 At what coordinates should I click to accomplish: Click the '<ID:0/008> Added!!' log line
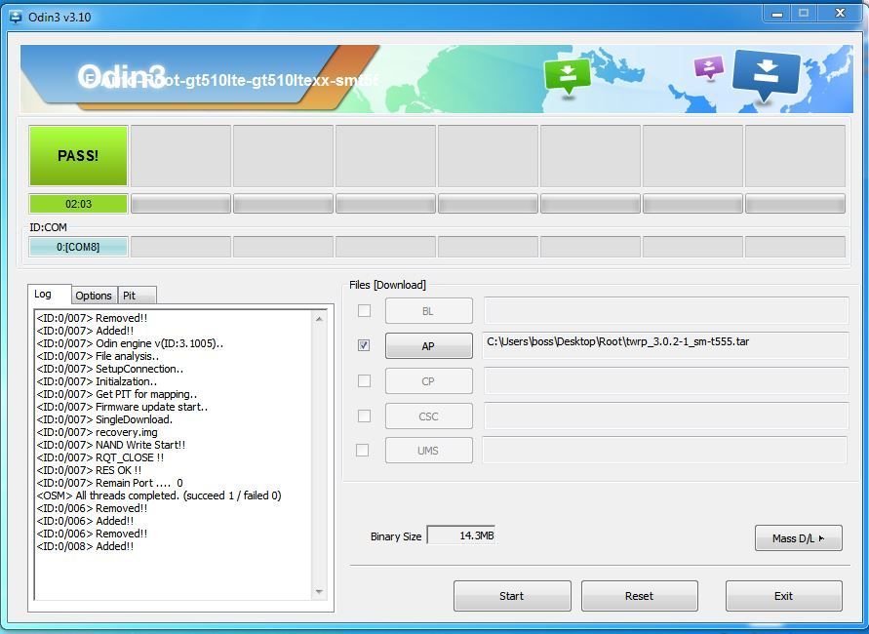[86, 546]
